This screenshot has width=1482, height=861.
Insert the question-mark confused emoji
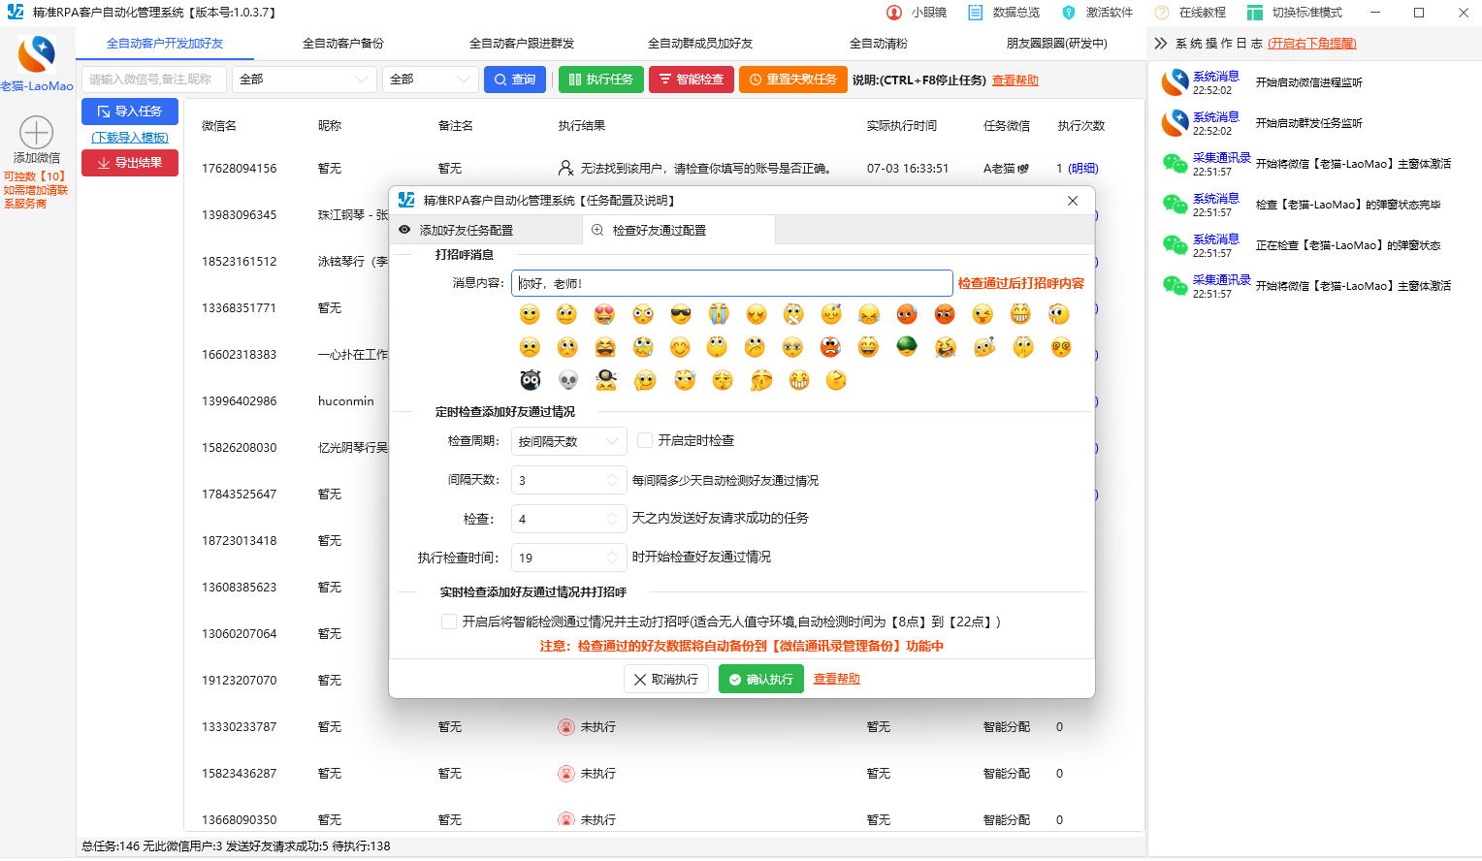984,347
